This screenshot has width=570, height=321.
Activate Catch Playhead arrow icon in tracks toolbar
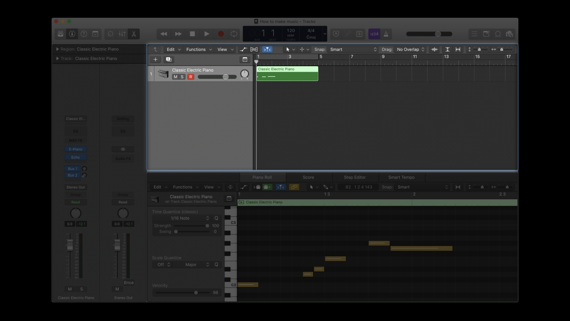coord(155,49)
